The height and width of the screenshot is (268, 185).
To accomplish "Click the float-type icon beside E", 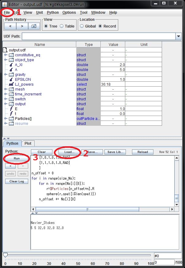I will click(x=11, y=109).
